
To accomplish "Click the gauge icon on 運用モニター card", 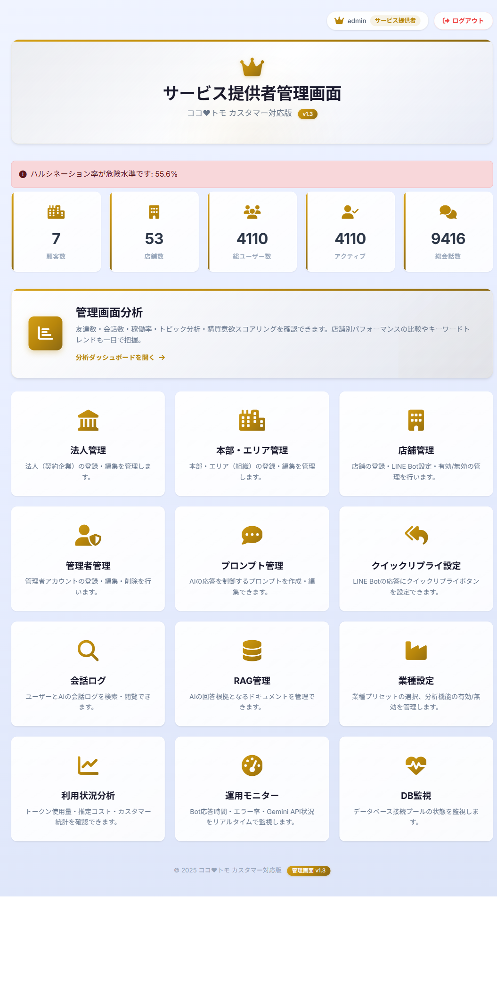I will coord(252,765).
